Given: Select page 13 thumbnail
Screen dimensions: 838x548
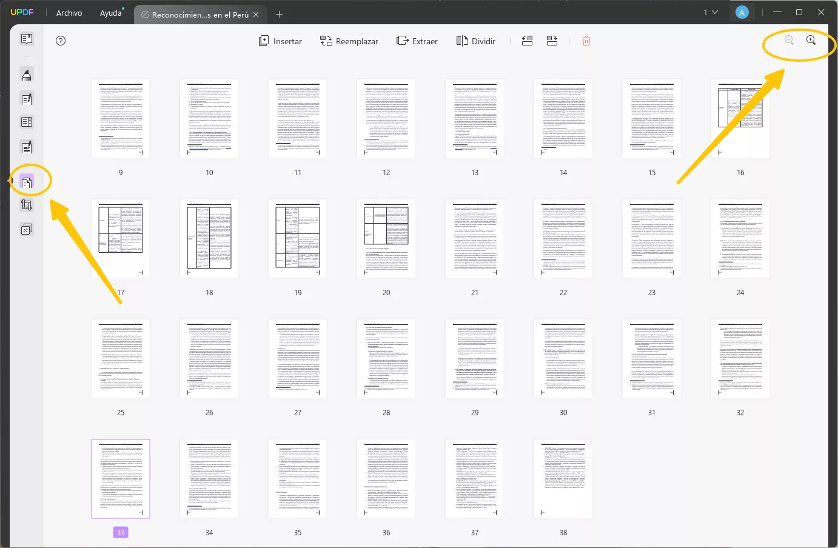Looking at the screenshot, I should click(475, 119).
